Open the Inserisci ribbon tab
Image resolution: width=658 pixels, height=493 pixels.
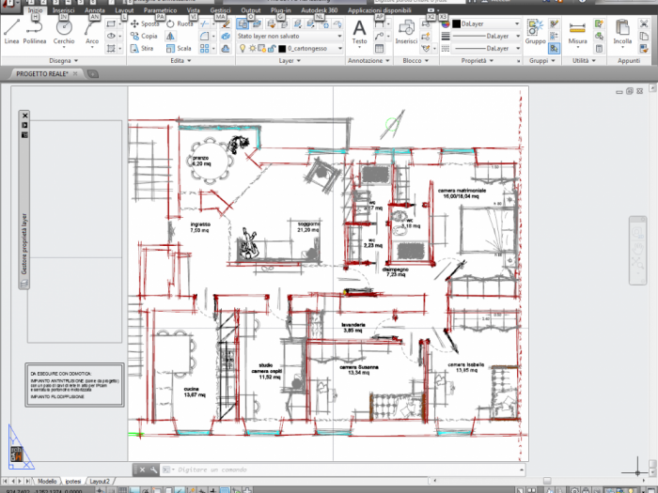(x=63, y=10)
